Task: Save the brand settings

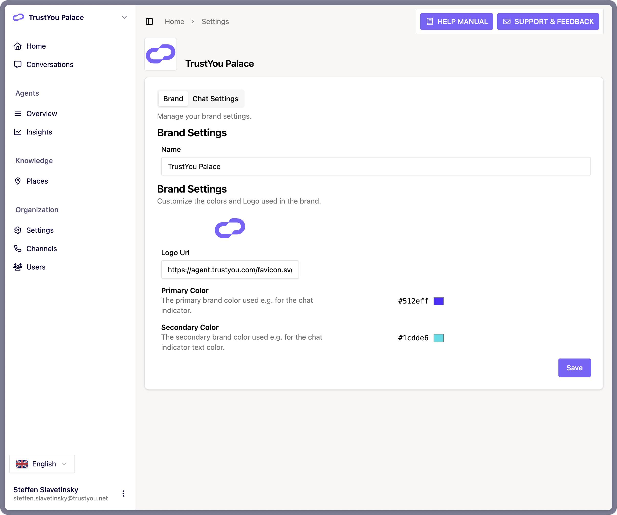Action: [574, 367]
